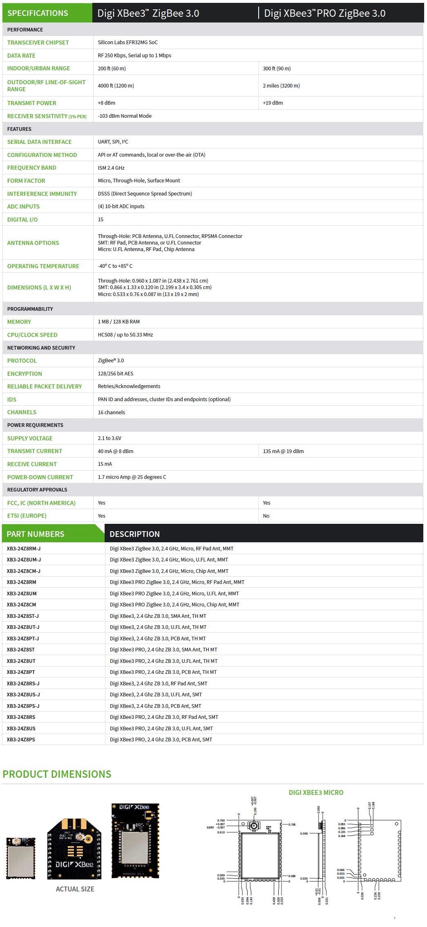The width and height of the screenshot is (427, 927).
Task: Click the green SPECIFICATIONS header
Action: [x=38, y=13]
